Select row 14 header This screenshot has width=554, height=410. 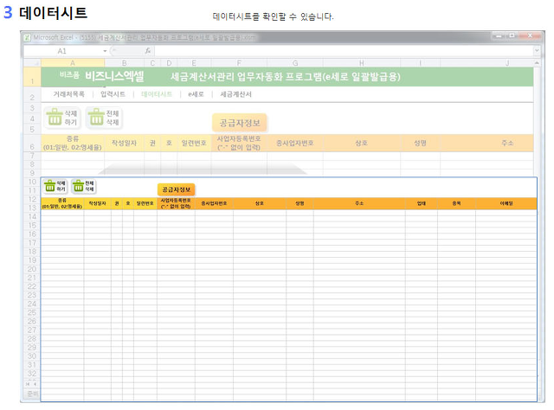click(x=32, y=216)
